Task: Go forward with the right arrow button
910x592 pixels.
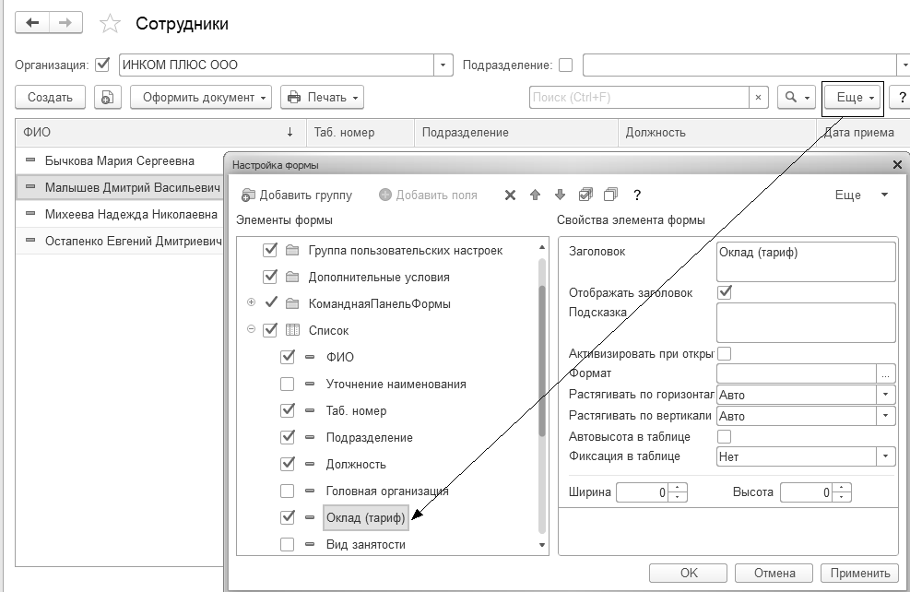Action: 65,23
